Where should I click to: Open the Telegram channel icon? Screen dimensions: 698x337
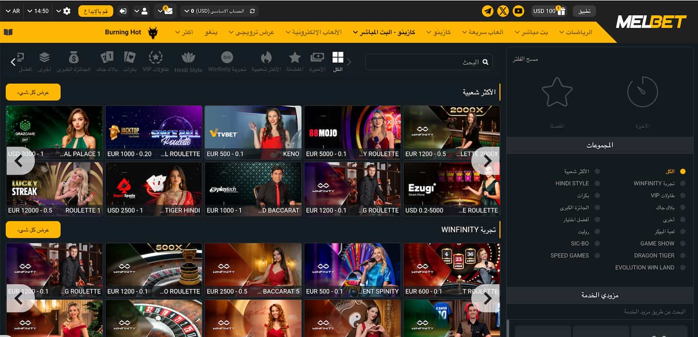(488, 11)
